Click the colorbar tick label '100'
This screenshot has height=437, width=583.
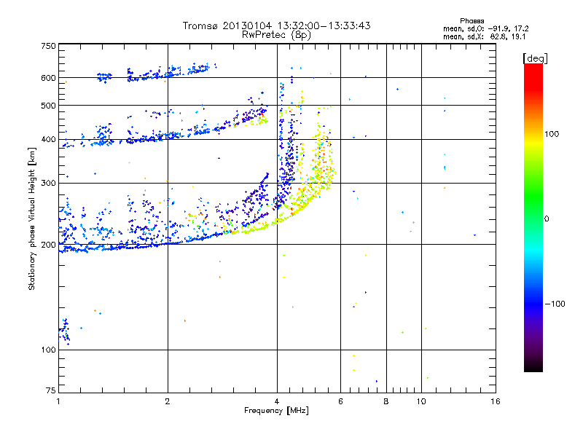tap(552, 134)
